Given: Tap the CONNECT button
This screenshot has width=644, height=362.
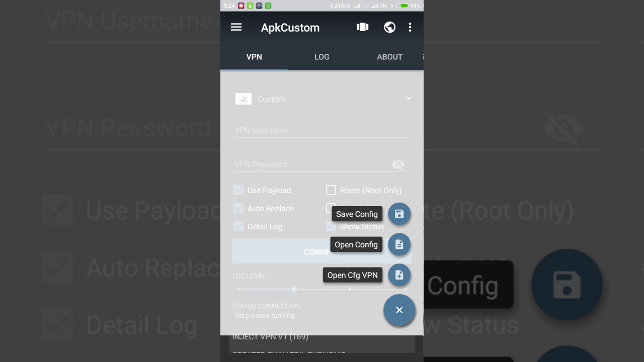Looking at the screenshot, I should pyautogui.click(x=322, y=251).
